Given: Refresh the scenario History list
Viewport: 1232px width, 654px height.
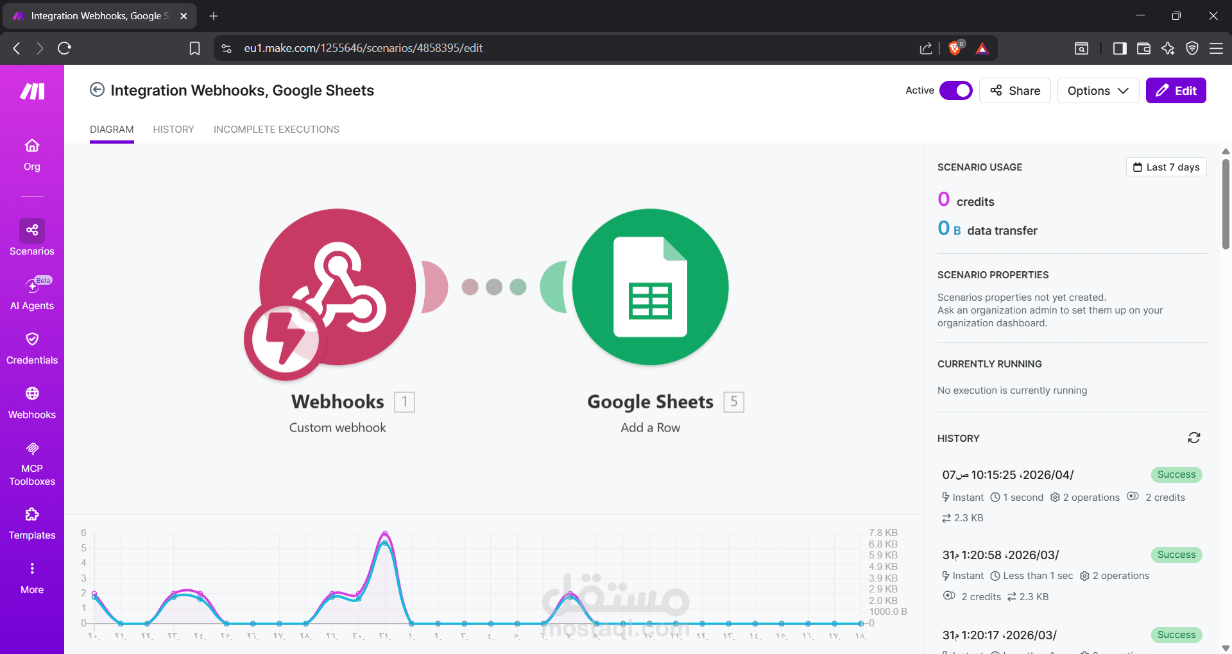Looking at the screenshot, I should click(x=1193, y=438).
